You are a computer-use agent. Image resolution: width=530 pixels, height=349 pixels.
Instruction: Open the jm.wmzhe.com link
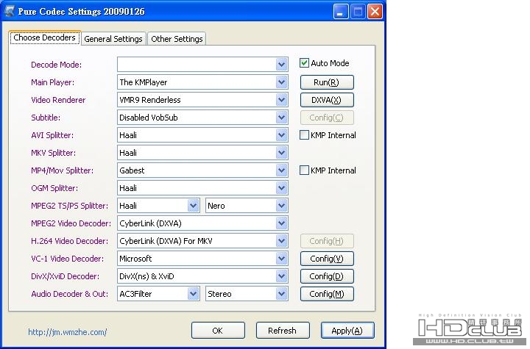point(67,332)
